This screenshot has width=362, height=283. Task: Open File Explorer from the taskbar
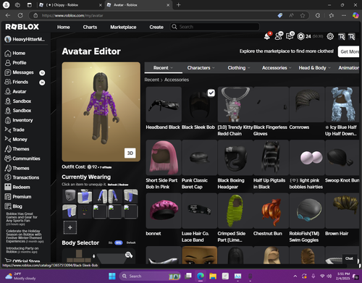213,276
